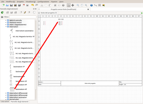Rotate the selected element

(59, 5)
